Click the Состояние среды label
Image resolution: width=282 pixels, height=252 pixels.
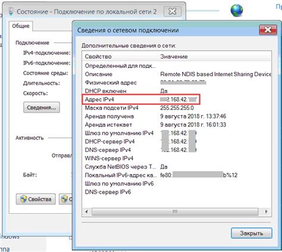pyautogui.click(x=46, y=73)
